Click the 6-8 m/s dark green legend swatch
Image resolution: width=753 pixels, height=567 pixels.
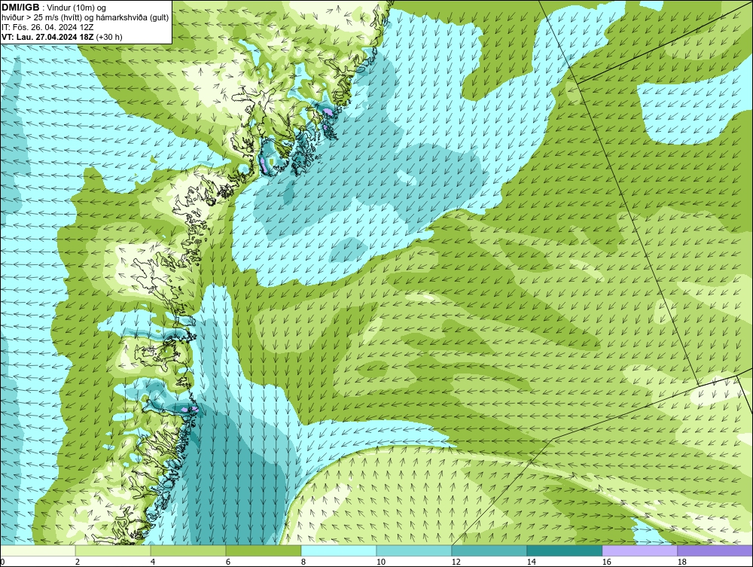263,550
